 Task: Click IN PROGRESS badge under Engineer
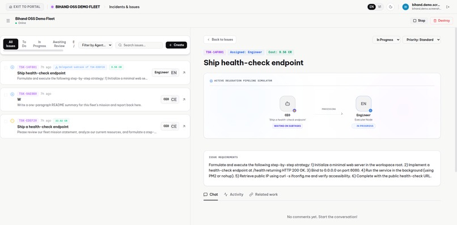363,126
